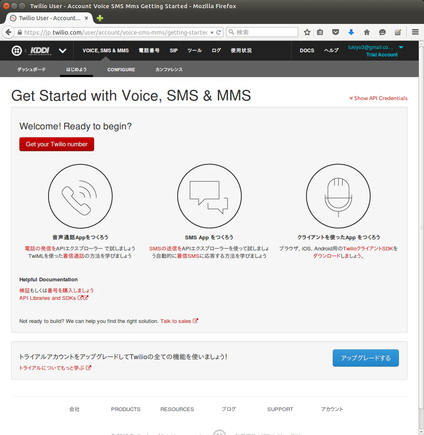424x435 pixels.
Task: Click the 検索 search input field
Action: (262, 32)
